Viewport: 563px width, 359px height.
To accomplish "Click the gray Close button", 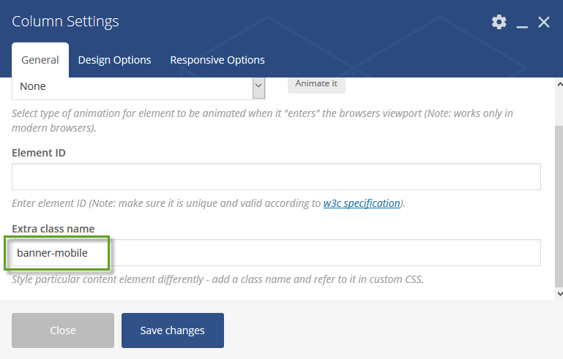I will [x=63, y=330].
